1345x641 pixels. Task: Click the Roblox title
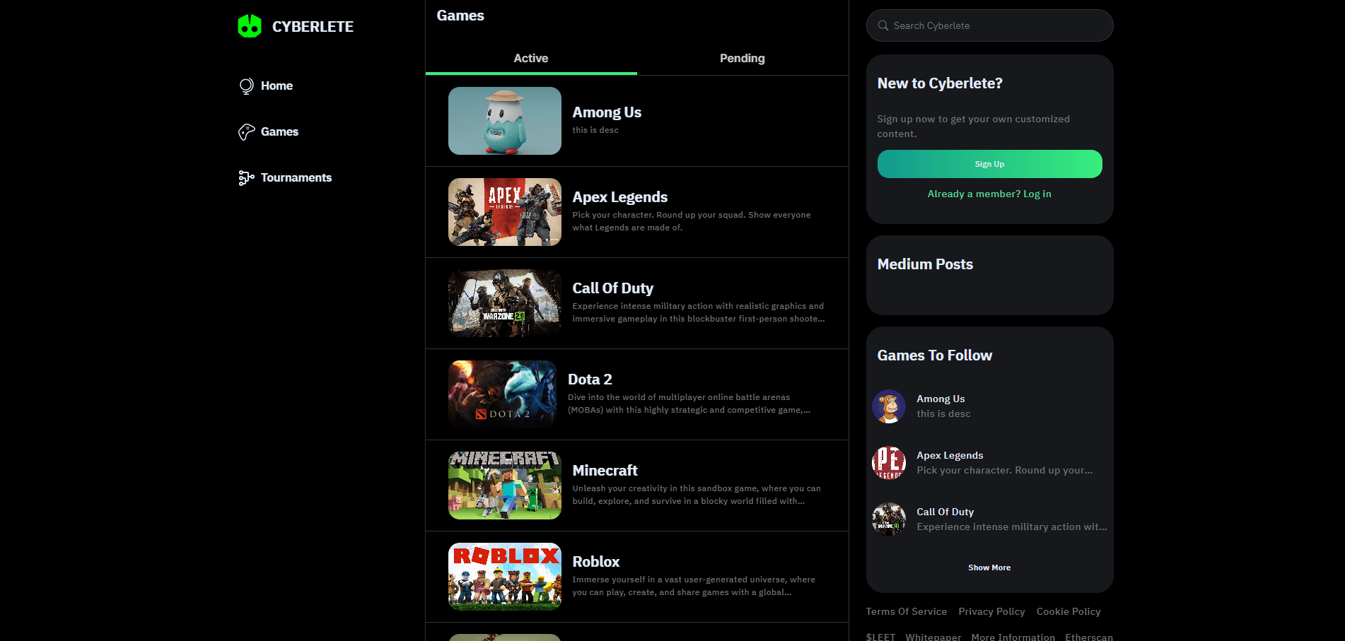click(596, 562)
